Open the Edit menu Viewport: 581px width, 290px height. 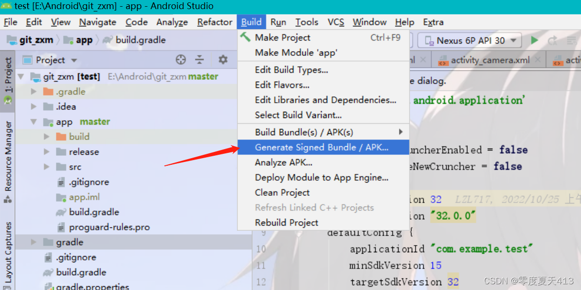[34, 22]
